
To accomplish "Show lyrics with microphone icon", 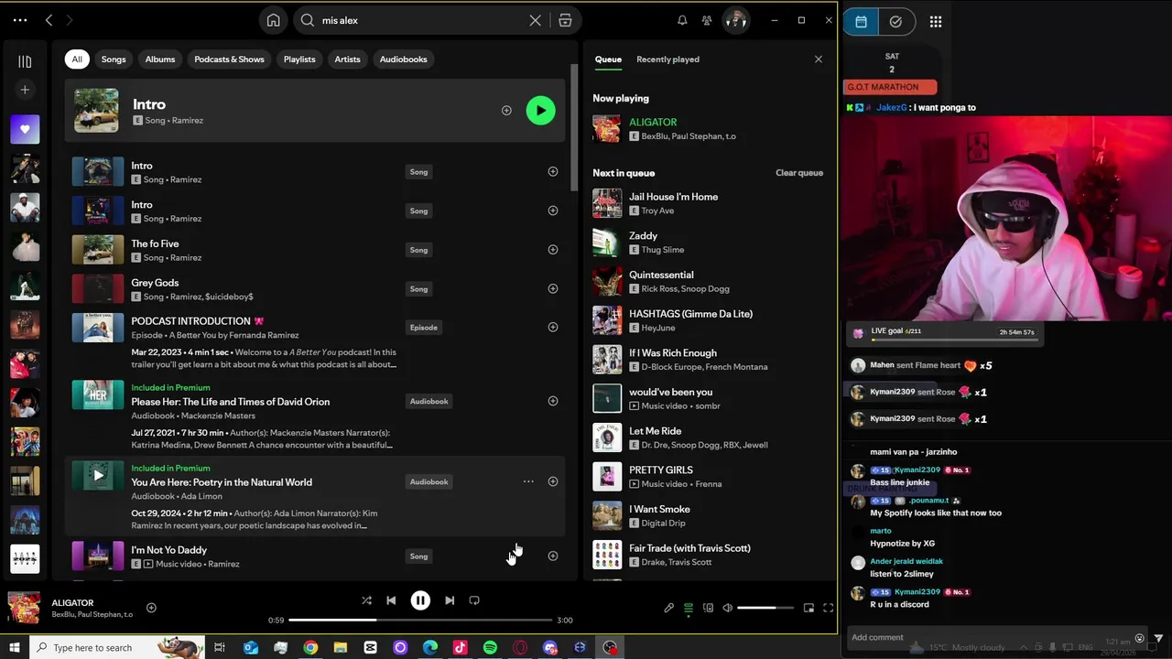I will (669, 608).
